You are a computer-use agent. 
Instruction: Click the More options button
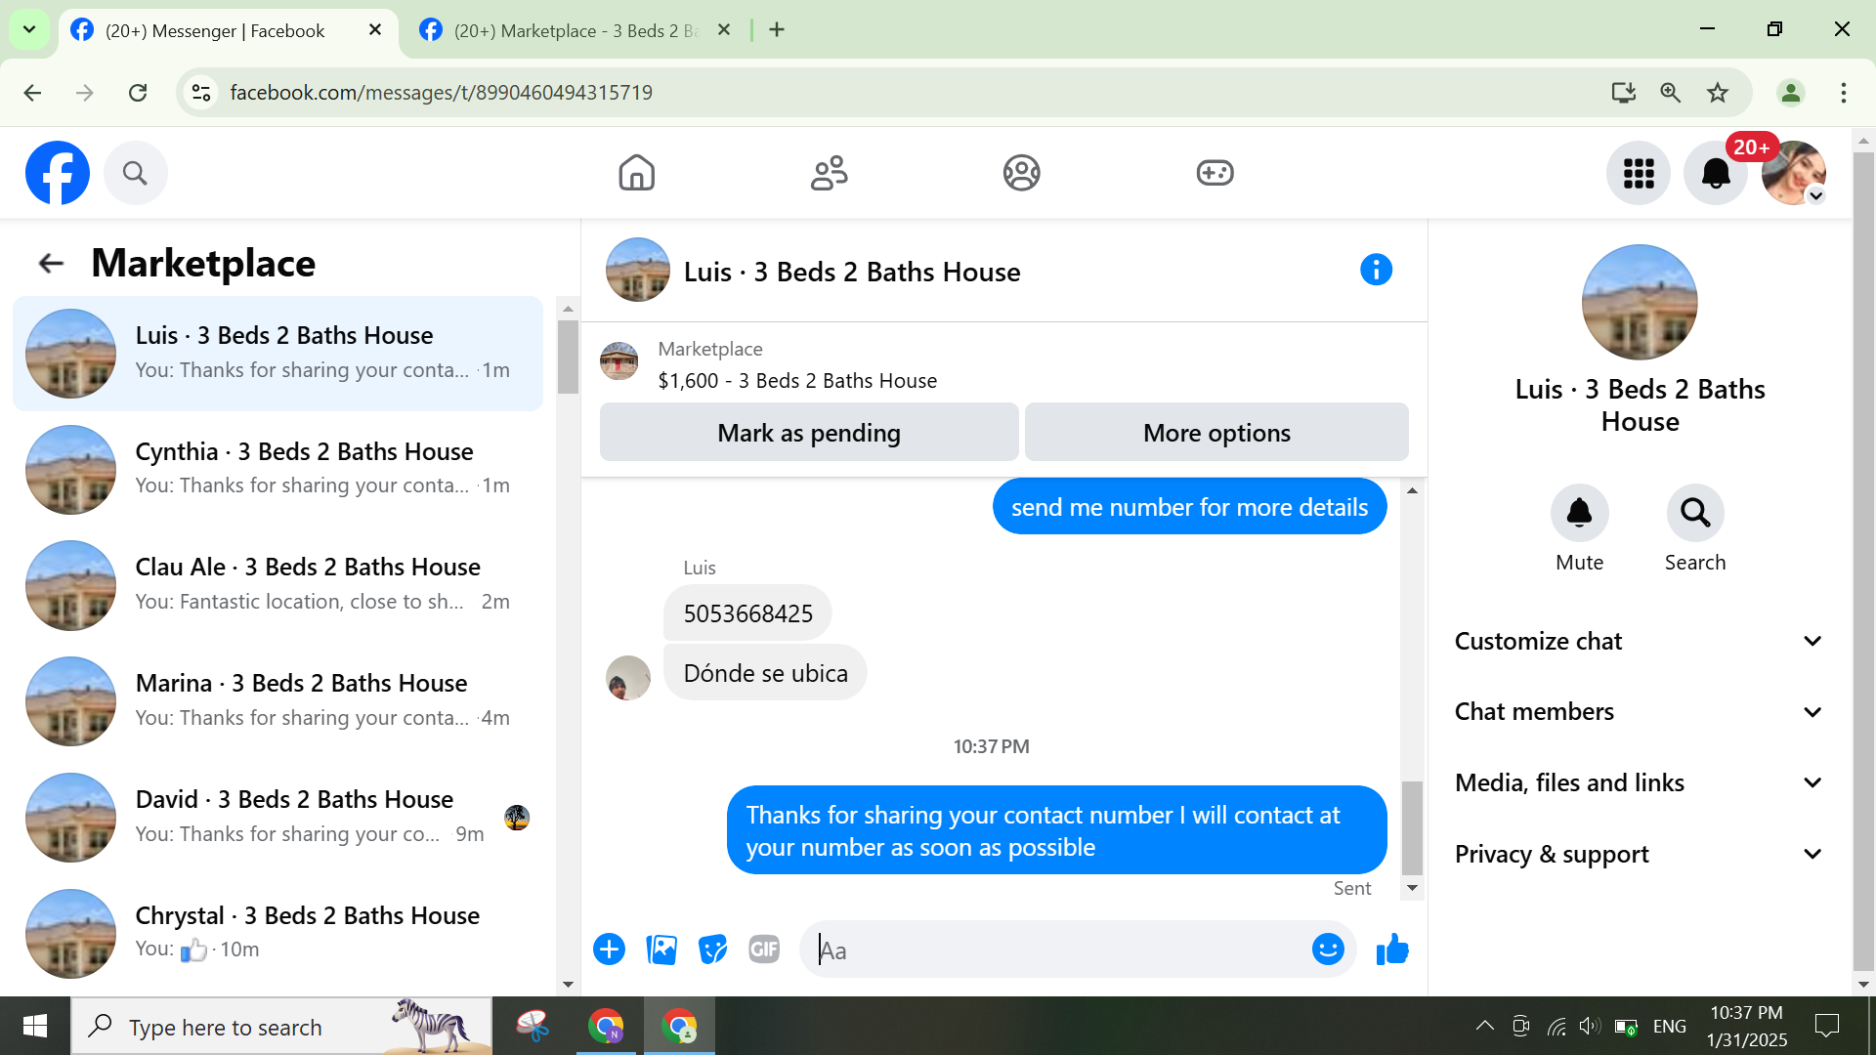click(1216, 433)
